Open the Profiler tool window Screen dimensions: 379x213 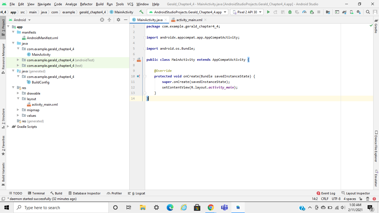pos(114,193)
